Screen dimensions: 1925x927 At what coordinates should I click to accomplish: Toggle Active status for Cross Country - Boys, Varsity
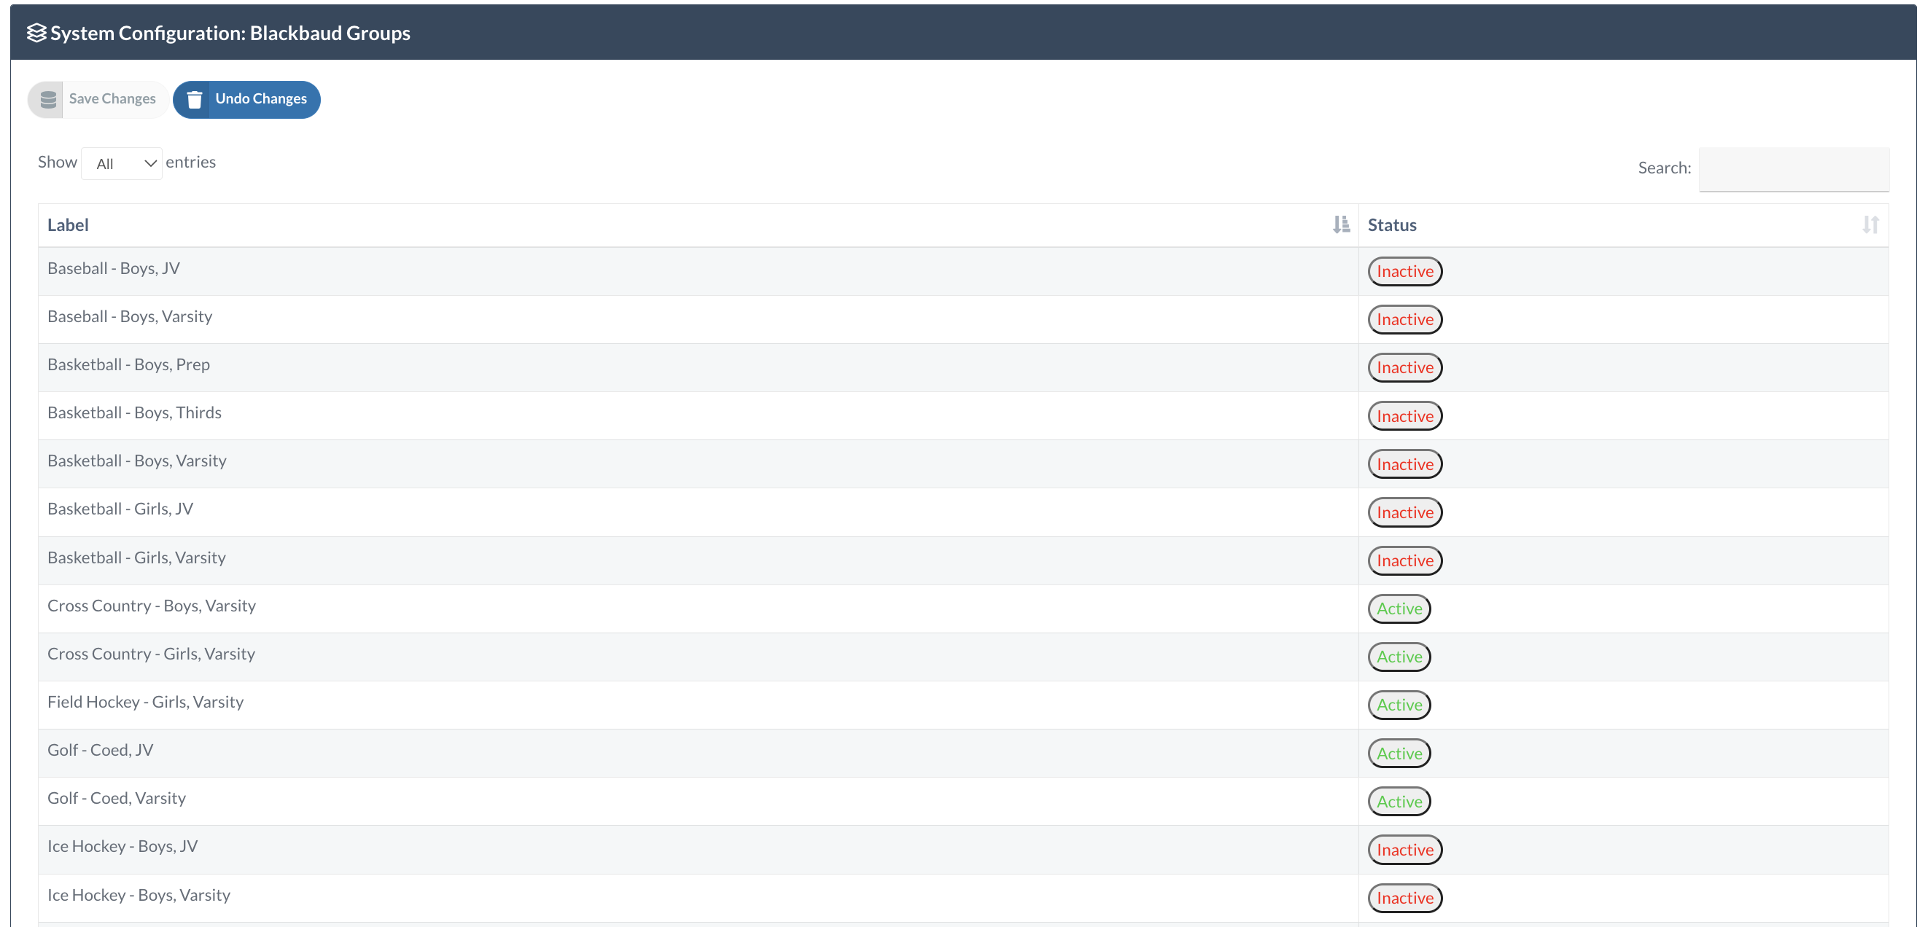1399,609
